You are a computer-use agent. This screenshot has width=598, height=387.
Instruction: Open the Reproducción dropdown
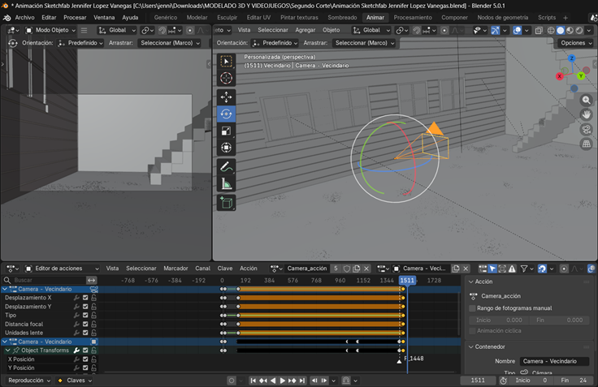pos(29,381)
